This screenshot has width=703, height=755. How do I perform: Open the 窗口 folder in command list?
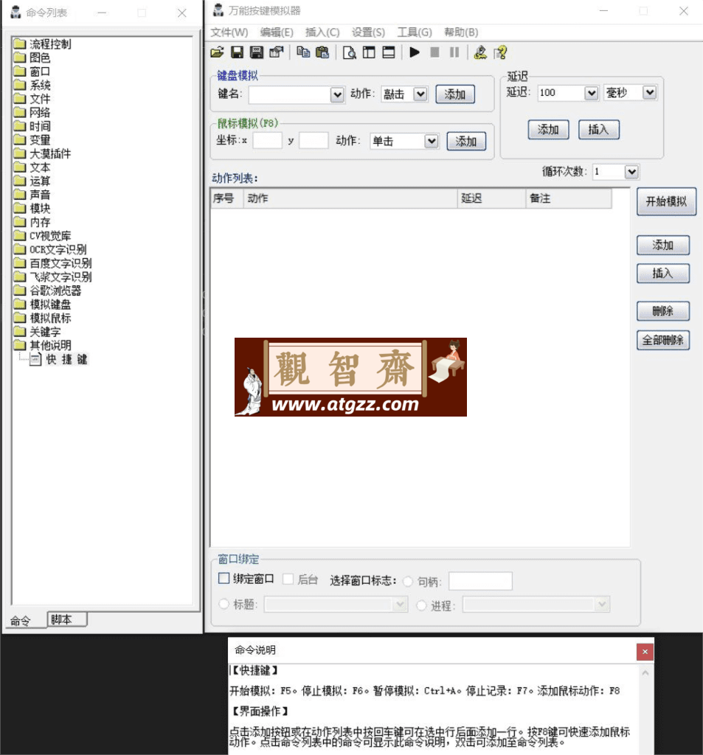[32, 72]
